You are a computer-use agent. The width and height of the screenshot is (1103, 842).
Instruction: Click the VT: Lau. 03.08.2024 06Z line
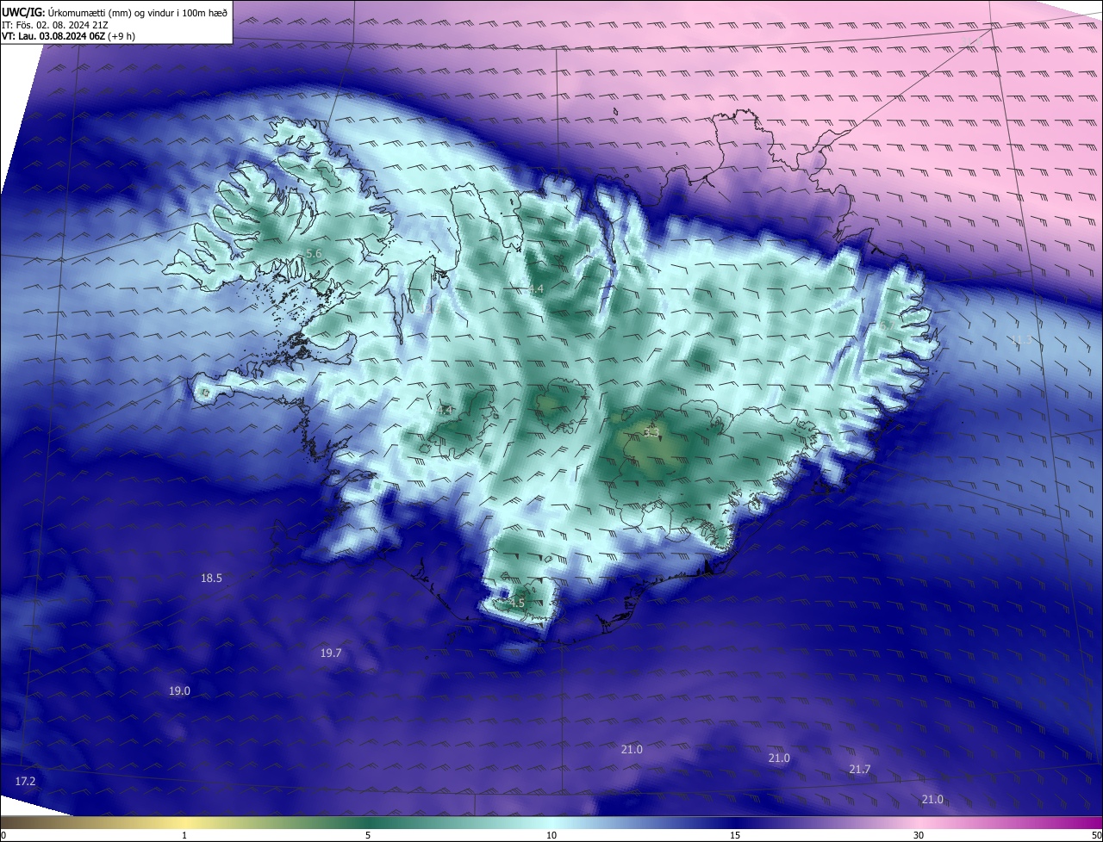pos(54,36)
